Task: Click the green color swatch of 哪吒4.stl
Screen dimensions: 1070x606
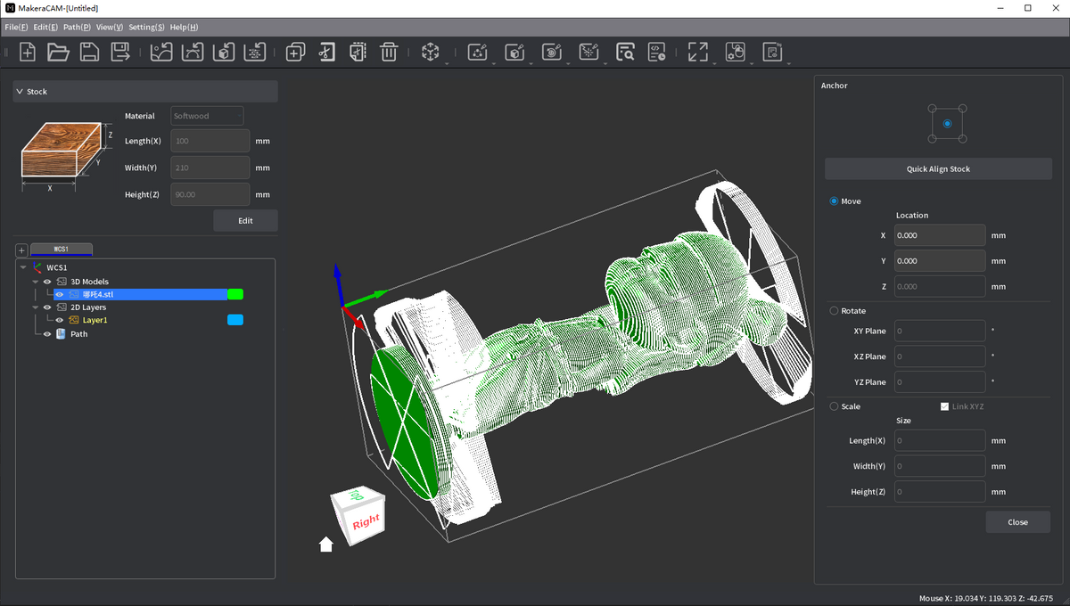Action: (235, 294)
